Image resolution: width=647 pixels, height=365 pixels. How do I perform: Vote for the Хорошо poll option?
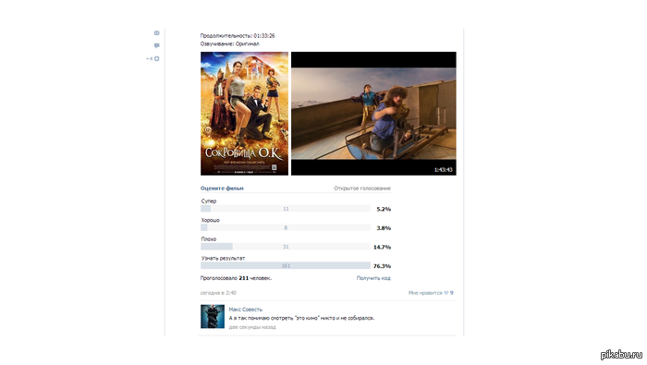click(x=211, y=220)
